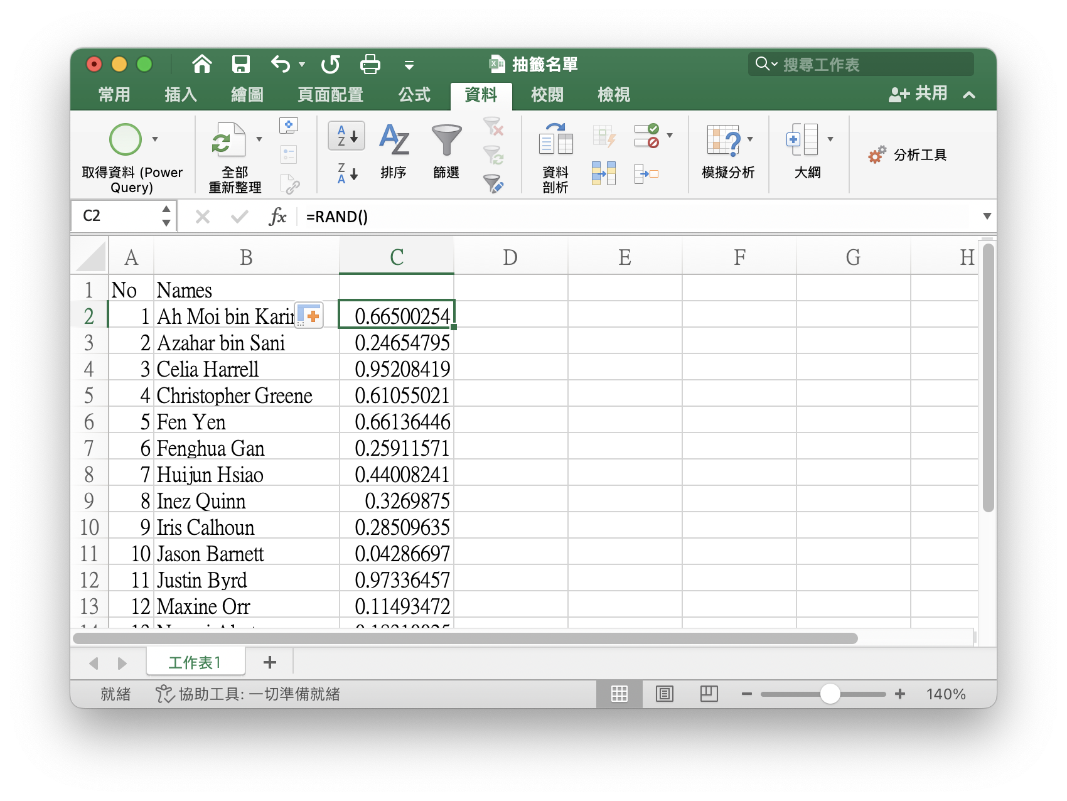
Task: Click the Consolidate icon
Action: tap(646, 173)
